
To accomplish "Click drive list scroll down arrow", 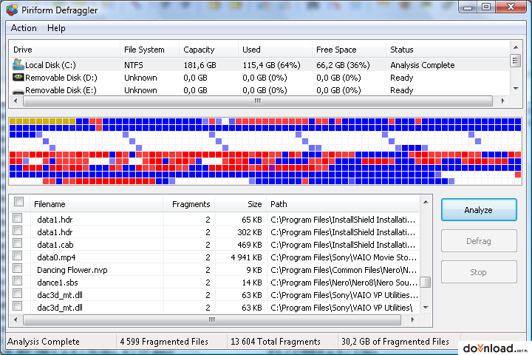I will (x=516, y=89).
